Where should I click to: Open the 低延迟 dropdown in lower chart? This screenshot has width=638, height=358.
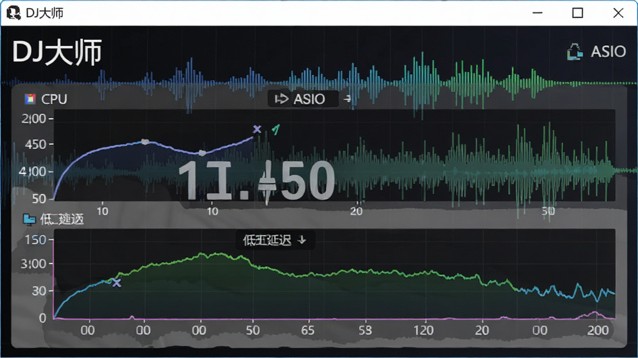(275, 241)
